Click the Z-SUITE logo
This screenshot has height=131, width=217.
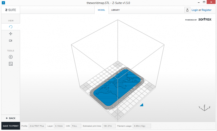pos(11,10)
